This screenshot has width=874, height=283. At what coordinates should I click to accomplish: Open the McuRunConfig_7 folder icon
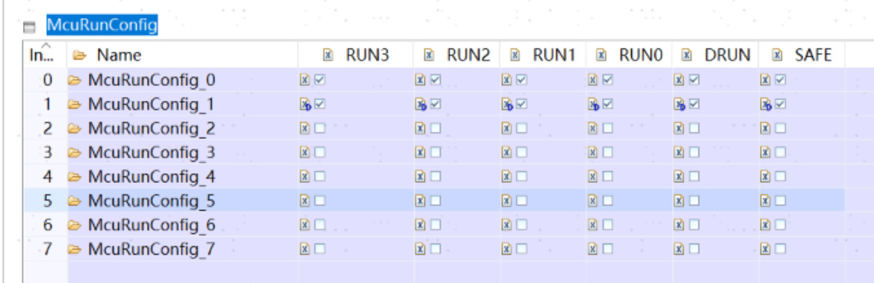(74, 249)
